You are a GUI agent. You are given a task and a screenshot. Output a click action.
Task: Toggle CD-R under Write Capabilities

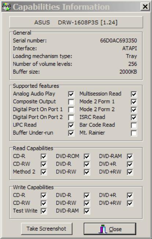tap(44, 196)
